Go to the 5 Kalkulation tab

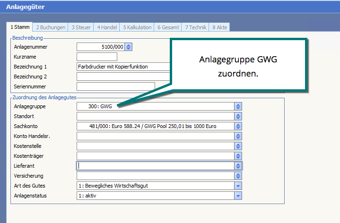pyautogui.click(x=137, y=27)
